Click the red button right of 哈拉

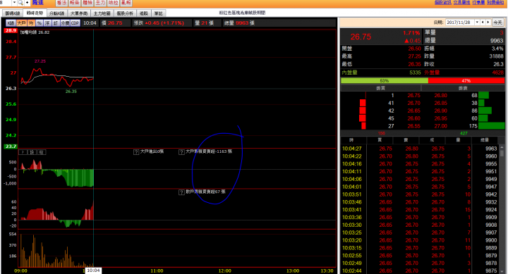[126, 3]
